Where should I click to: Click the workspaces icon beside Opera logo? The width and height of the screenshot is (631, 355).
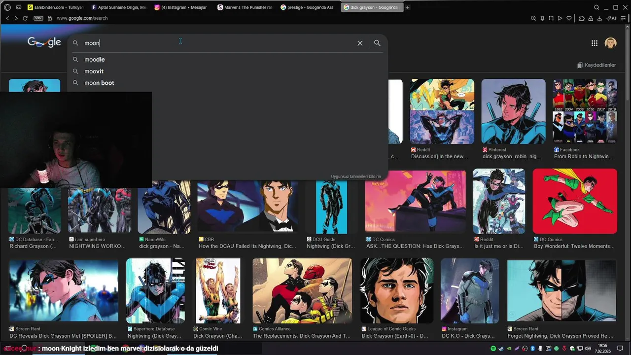click(x=19, y=7)
